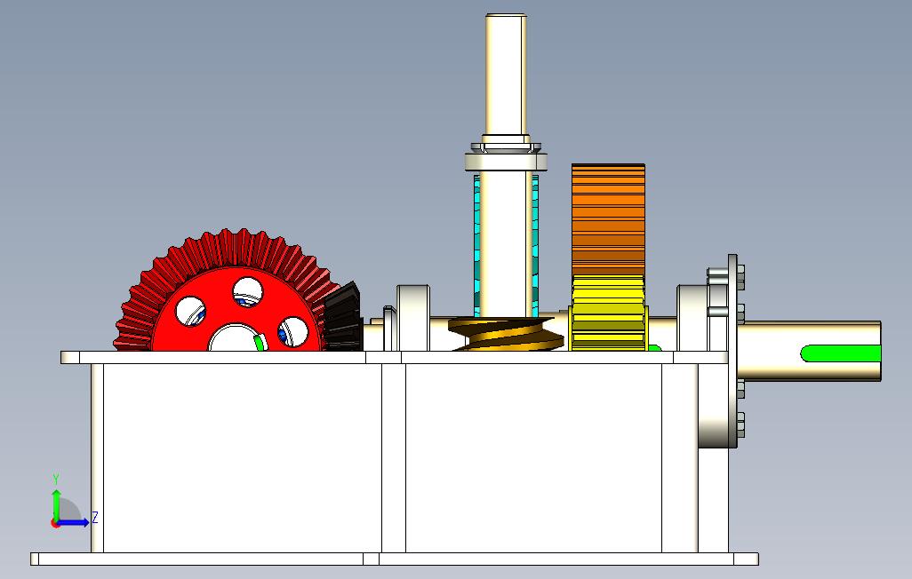912x579 pixels.
Task: Select the golden worm screw
Action: [x=506, y=334]
